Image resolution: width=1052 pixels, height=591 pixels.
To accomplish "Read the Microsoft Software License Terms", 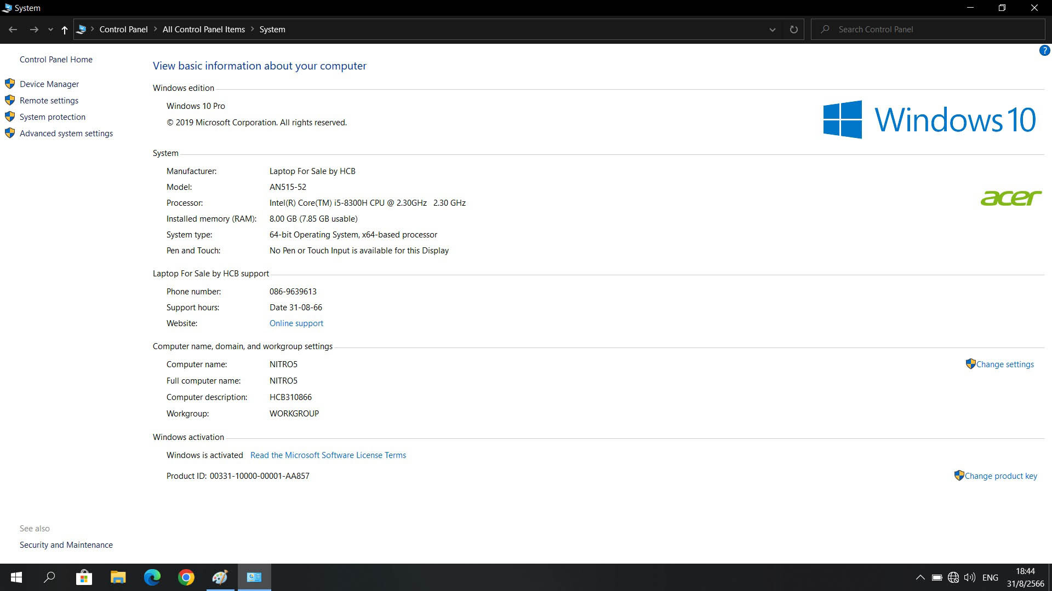I will 328,455.
